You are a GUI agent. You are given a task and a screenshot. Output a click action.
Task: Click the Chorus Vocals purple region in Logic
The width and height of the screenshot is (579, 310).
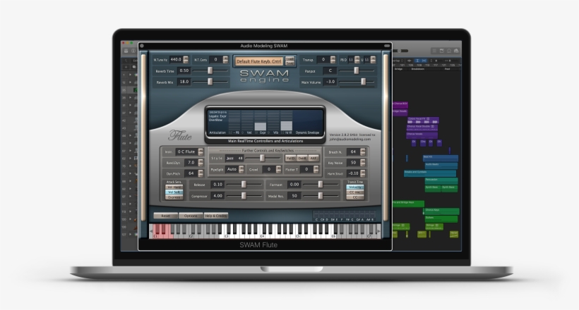(x=422, y=135)
